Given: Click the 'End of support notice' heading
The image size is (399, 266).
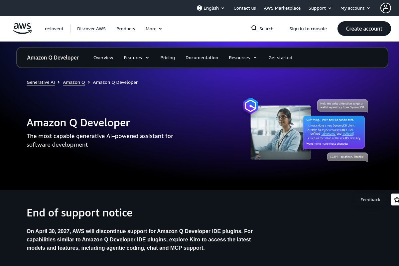Looking at the screenshot, I should tap(79, 213).
